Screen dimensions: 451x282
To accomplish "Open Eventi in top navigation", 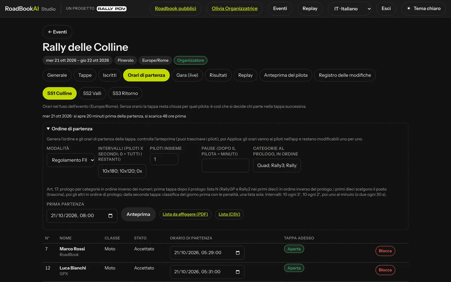I will click(280, 9).
